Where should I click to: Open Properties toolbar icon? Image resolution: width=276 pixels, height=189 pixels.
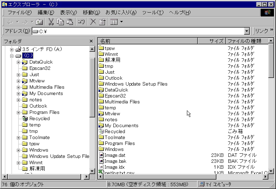click(x=102, y=22)
